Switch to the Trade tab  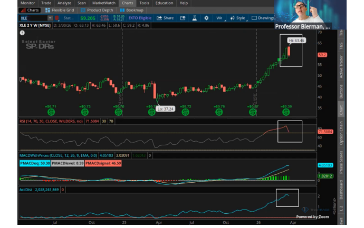(x=46, y=3)
